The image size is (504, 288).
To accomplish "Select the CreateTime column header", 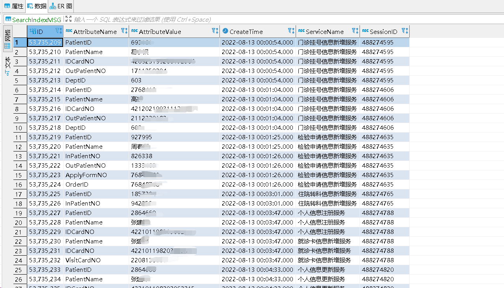I will 246,32.
